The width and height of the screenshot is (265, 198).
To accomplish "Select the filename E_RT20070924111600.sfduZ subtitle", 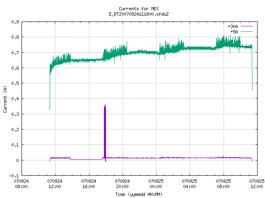I will [x=139, y=14].
